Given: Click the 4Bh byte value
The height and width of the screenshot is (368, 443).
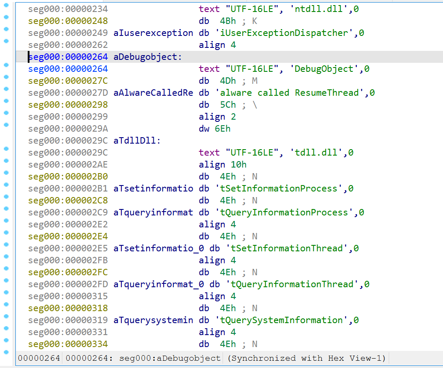Looking at the screenshot, I should pos(228,21).
